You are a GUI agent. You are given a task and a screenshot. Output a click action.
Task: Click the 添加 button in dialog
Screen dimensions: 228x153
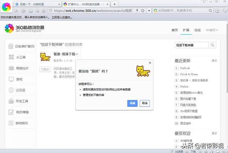coord(132,103)
